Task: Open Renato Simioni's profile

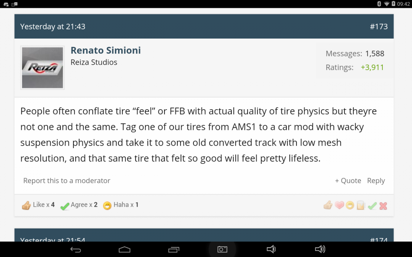Action: 106,50
